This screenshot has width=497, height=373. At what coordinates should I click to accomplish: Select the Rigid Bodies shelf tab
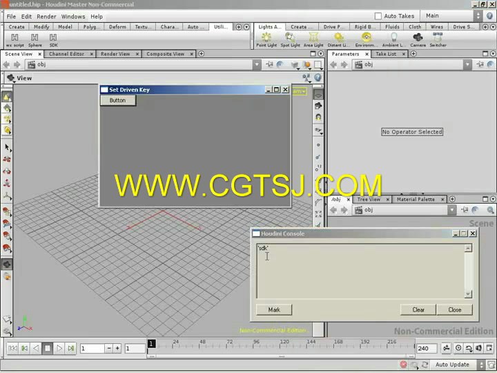click(x=365, y=27)
